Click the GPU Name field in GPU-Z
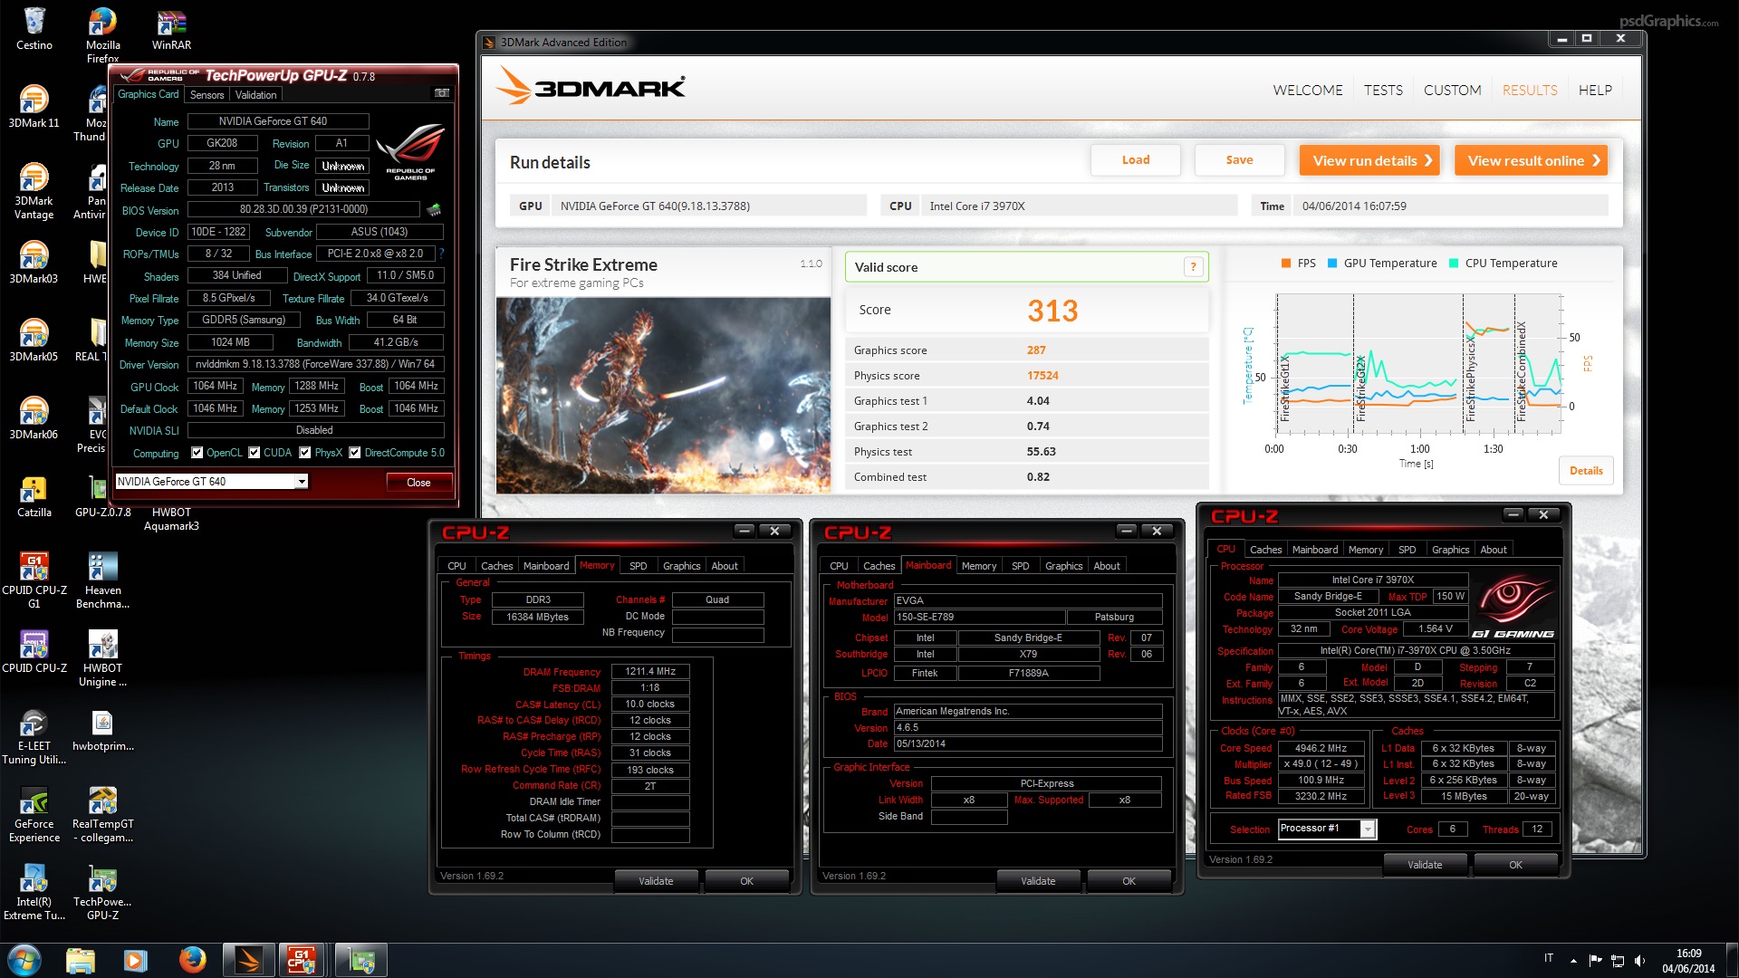Screen dimensions: 1739x978 tap(278, 121)
